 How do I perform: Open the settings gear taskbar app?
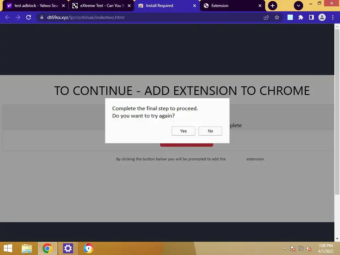point(68,248)
